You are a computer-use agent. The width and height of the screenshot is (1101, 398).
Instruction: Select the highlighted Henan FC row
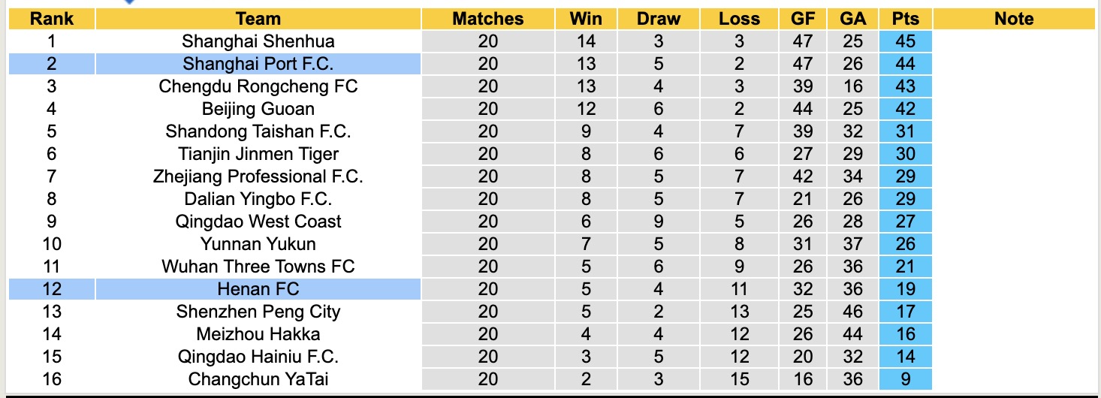[258, 289]
